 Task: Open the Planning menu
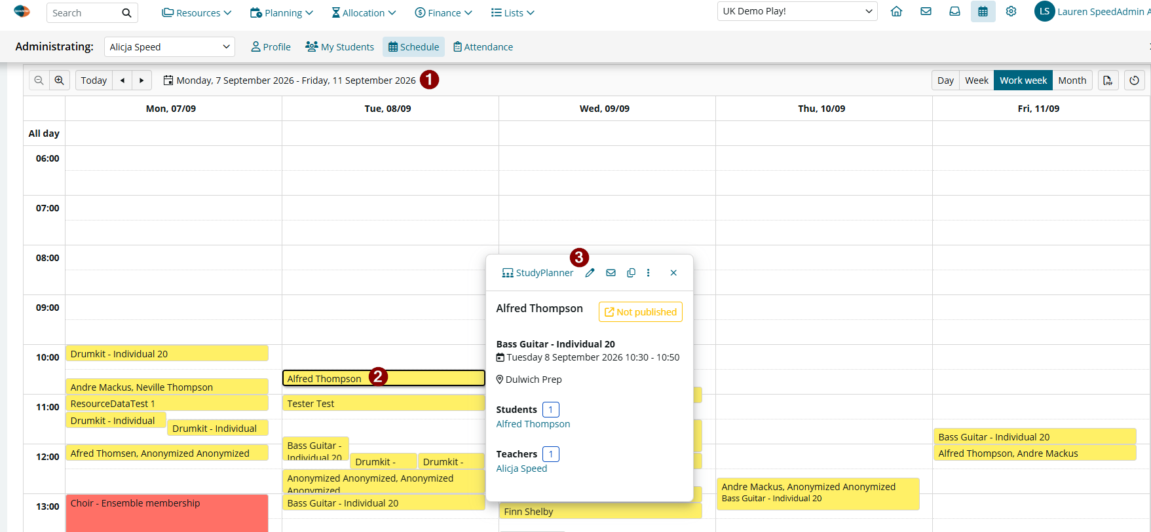tap(282, 13)
